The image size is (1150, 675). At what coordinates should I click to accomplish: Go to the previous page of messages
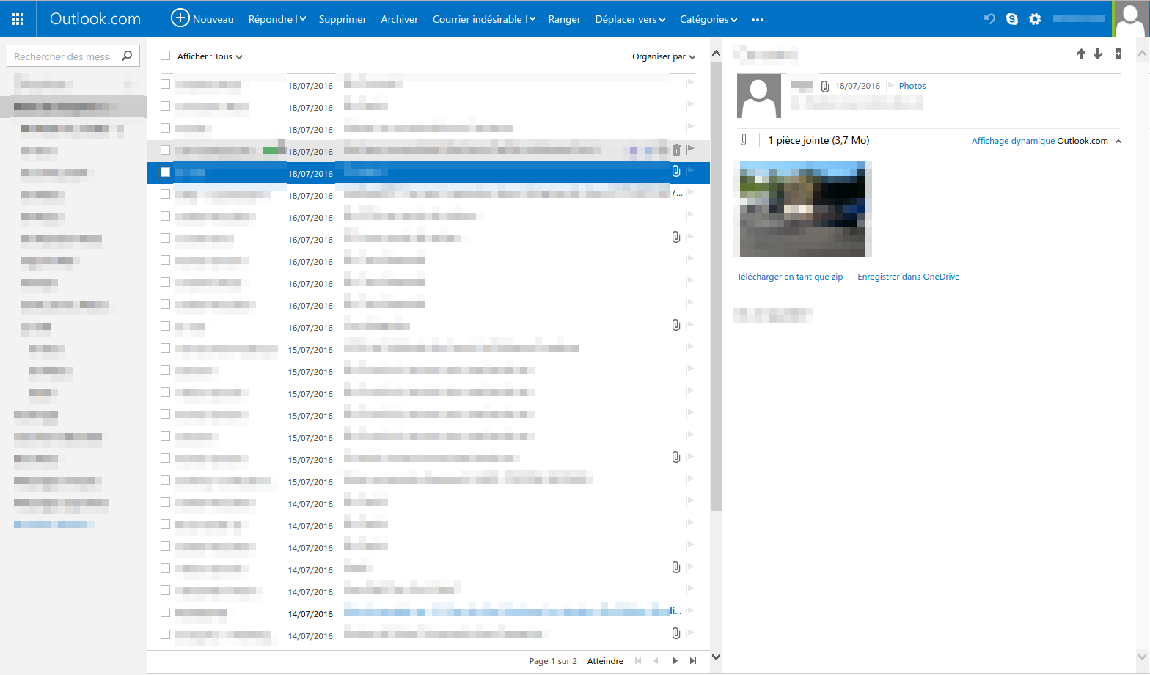coord(656,661)
